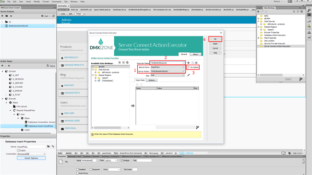Click the arrow to add binding to input data
This screenshot has width=312, height=175.
point(132,106)
